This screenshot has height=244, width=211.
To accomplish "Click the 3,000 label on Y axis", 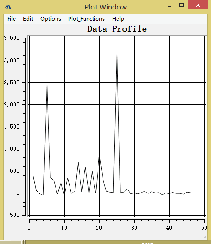I will pos(12,60).
